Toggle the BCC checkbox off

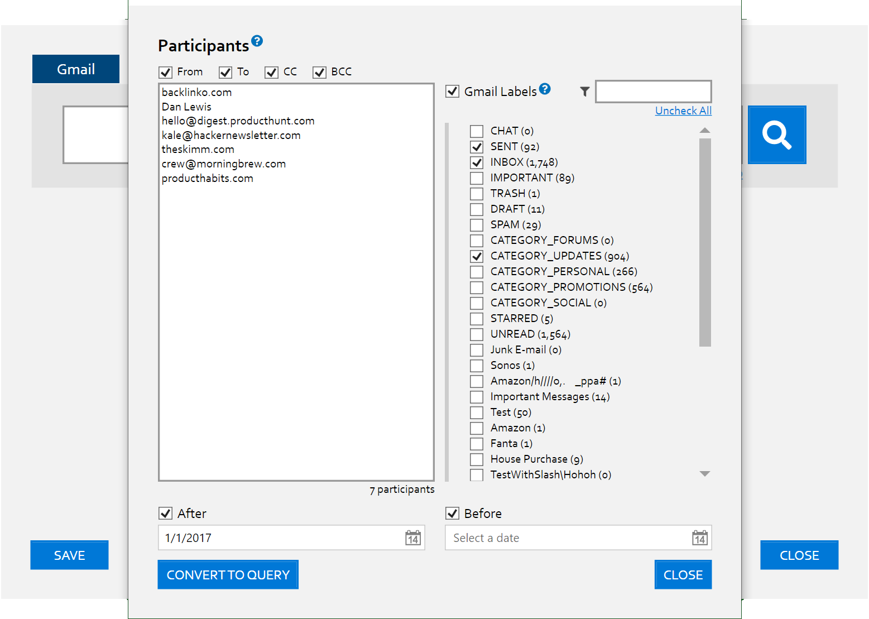tap(319, 73)
